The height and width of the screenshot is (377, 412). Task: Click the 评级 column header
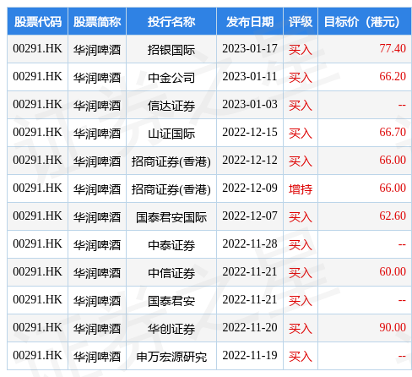[301, 22]
